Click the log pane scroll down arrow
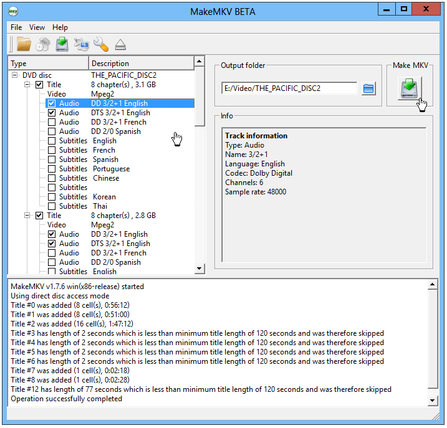The width and height of the screenshot is (447, 428). point(433,401)
